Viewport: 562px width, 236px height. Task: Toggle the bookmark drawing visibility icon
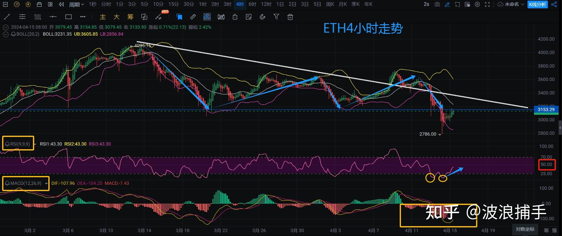click(x=179, y=17)
